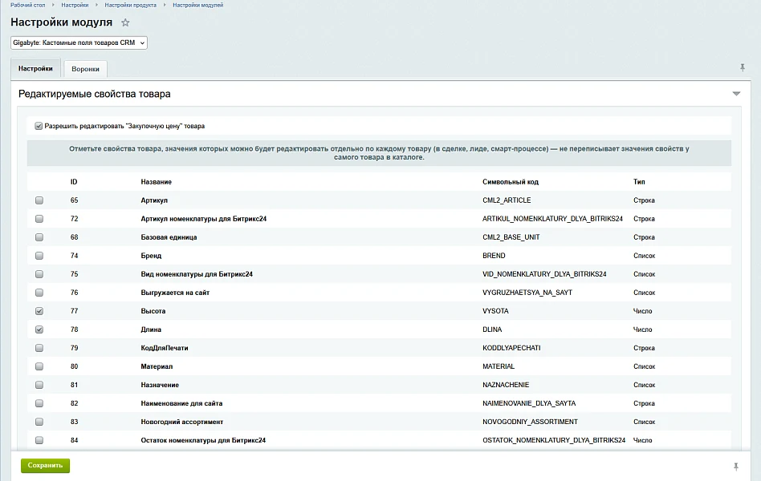Click the Остаток номенклатуры для Битрикс24 name
The height and width of the screenshot is (481, 761).
point(203,440)
